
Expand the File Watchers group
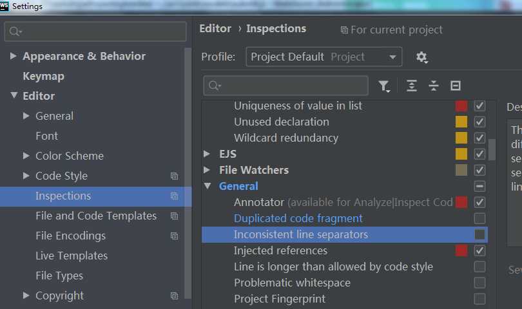click(x=207, y=170)
